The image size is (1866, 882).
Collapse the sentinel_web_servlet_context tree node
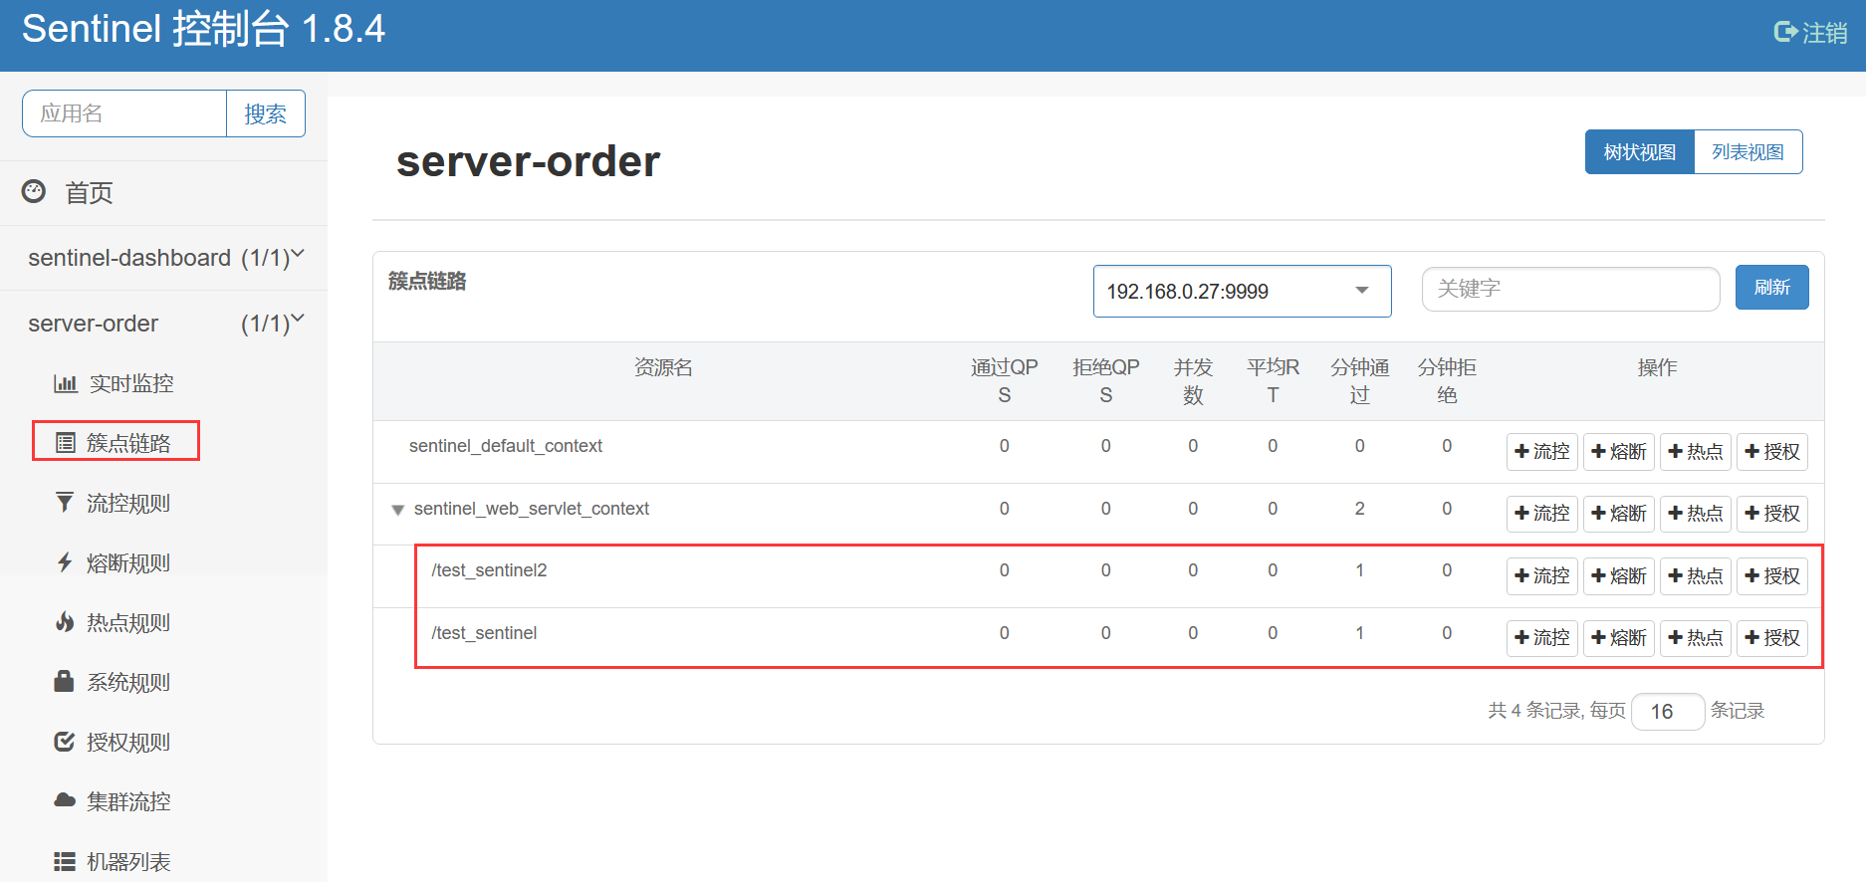(x=397, y=510)
